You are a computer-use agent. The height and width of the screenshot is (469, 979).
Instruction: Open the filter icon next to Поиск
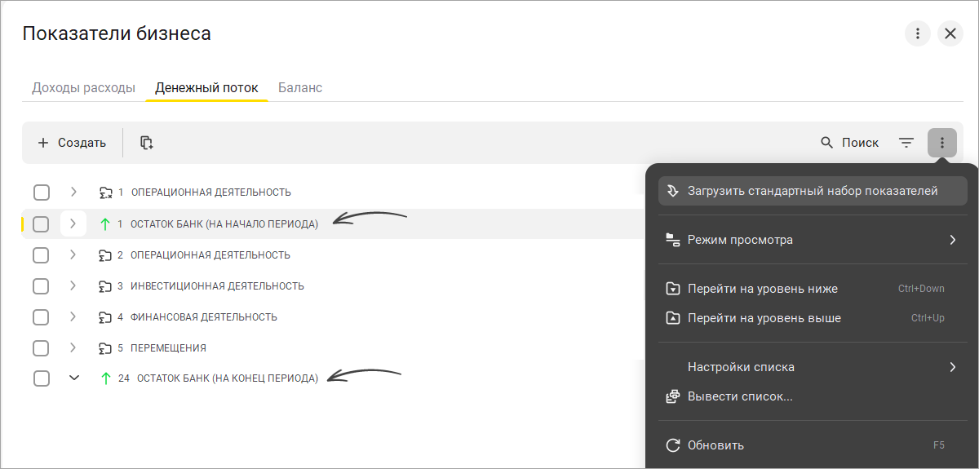(x=906, y=143)
